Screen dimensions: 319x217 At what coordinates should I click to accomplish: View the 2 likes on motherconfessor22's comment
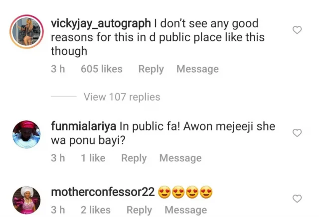pos(96,210)
